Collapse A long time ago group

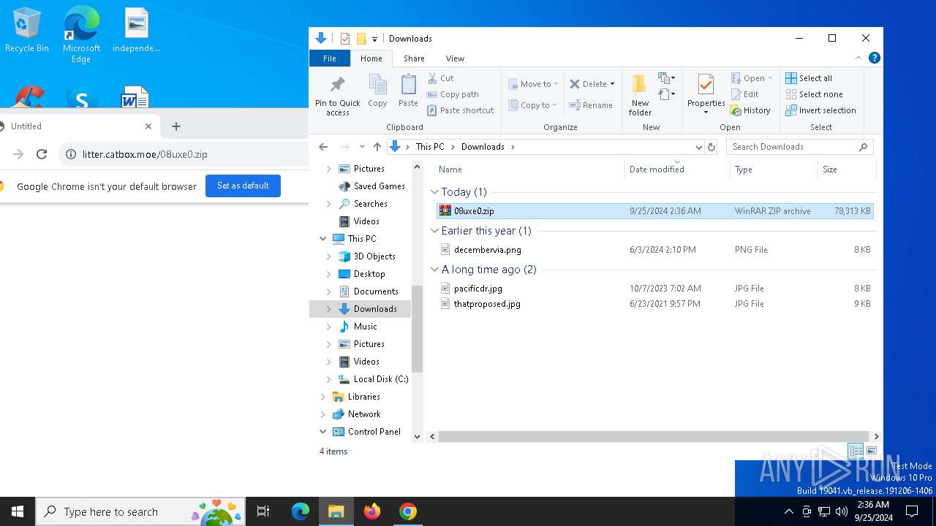pos(434,270)
